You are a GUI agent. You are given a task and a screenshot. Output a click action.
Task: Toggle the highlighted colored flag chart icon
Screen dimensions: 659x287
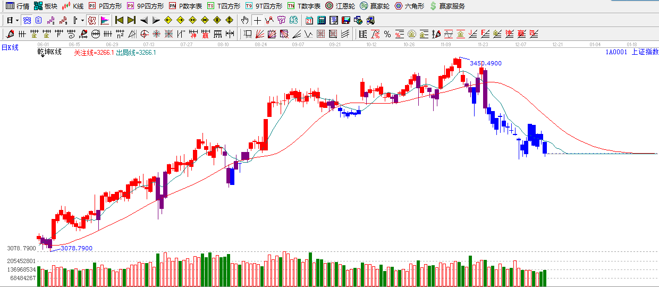coord(105,20)
